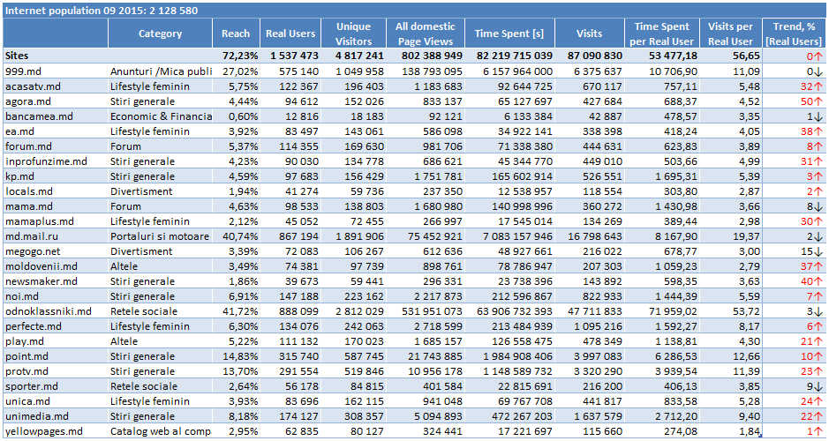The height and width of the screenshot is (441, 829).
Task: Select the 40,74% reach of md.mail.ru
Action: tap(236, 236)
